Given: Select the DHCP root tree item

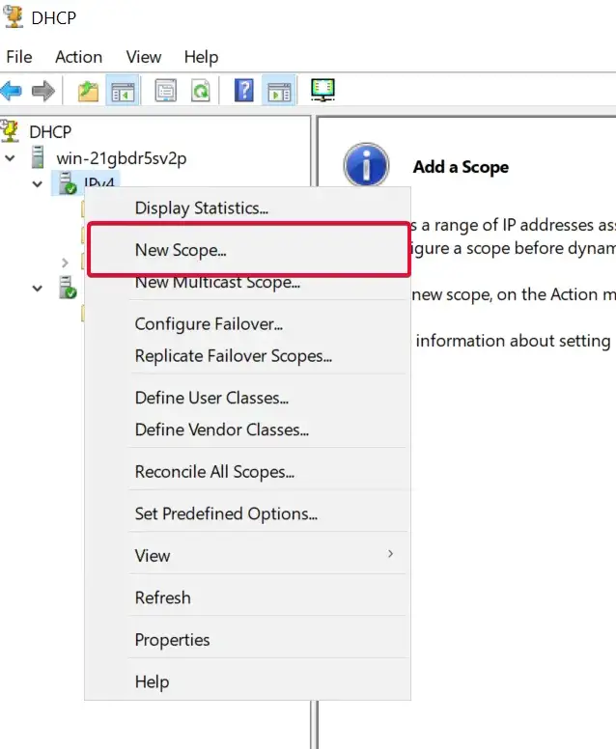Looking at the screenshot, I should tap(49, 131).
